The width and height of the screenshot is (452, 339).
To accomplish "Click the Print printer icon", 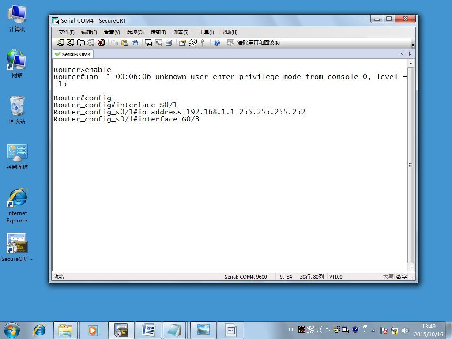I will click(x=169, y=43).
